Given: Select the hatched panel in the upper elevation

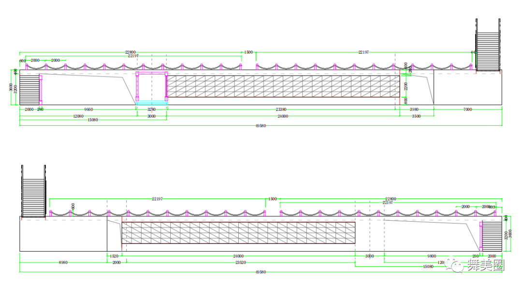Looking at the screenshot, I should (x=283, y=86).
